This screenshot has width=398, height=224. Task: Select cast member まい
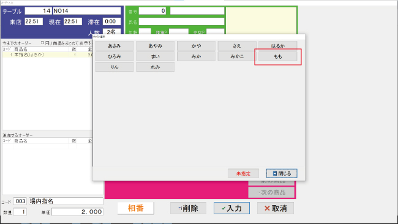[155, 56]
